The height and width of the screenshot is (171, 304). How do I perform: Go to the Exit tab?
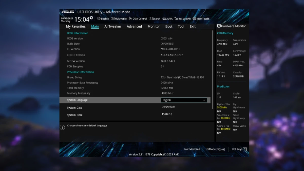(x=193, y=26)
